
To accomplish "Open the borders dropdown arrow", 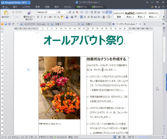I will (x=111, y=17).
